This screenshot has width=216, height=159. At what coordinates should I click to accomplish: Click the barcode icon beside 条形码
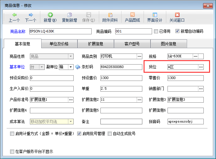tap(77, 67)
